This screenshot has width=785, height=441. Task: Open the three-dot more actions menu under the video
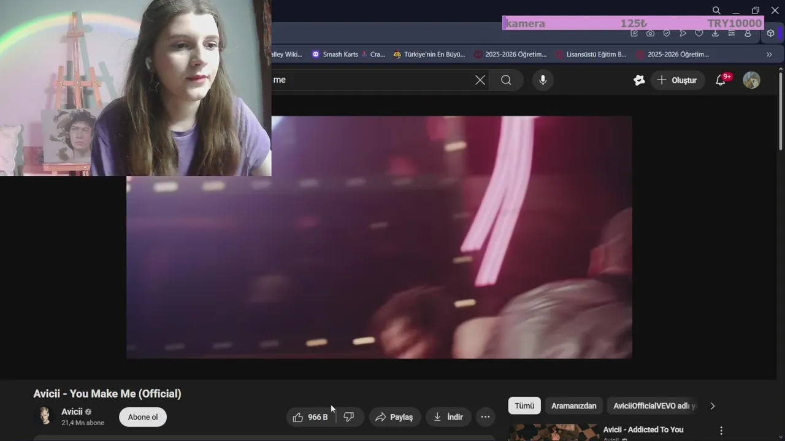(x=485, y=417)
